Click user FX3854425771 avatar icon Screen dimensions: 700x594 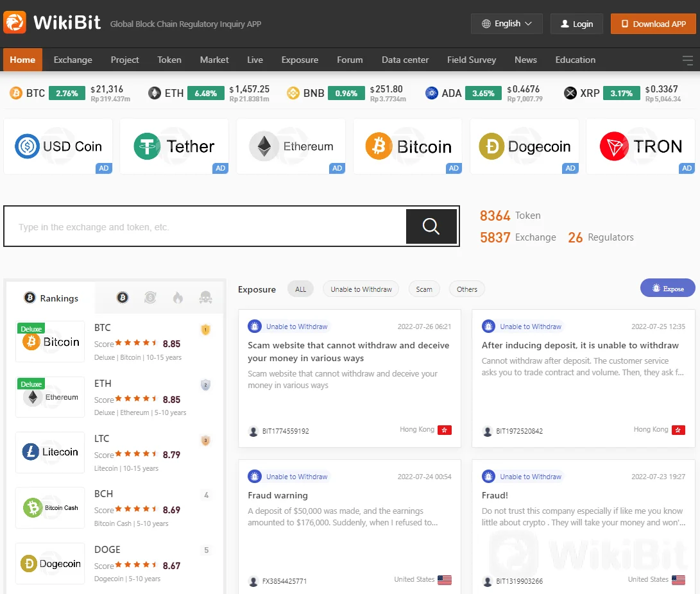point(253,582)
